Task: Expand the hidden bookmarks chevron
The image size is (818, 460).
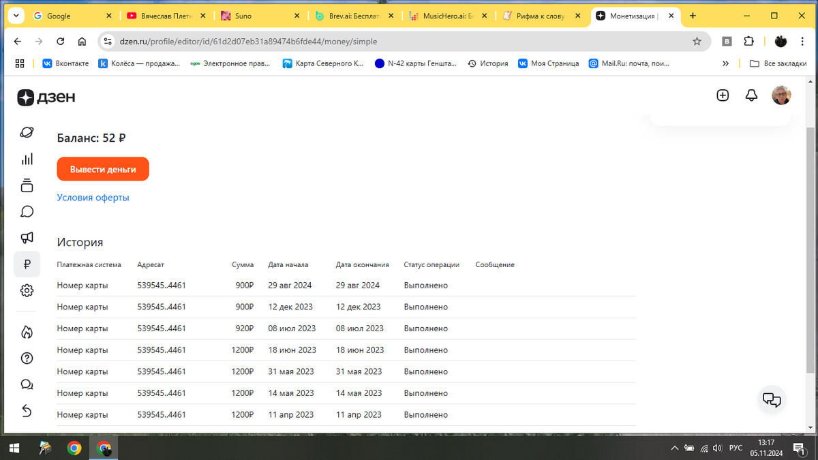Action: (726, 63)
